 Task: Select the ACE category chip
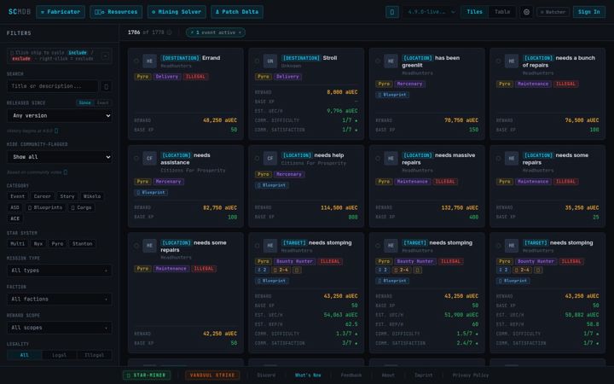(14, 218)
